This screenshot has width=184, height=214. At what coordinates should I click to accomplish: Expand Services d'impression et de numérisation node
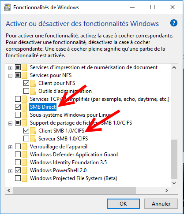coord(10,68)
